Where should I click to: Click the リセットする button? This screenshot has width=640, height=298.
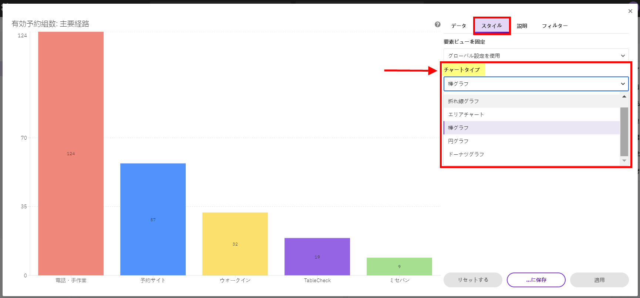tap(473, 280)
